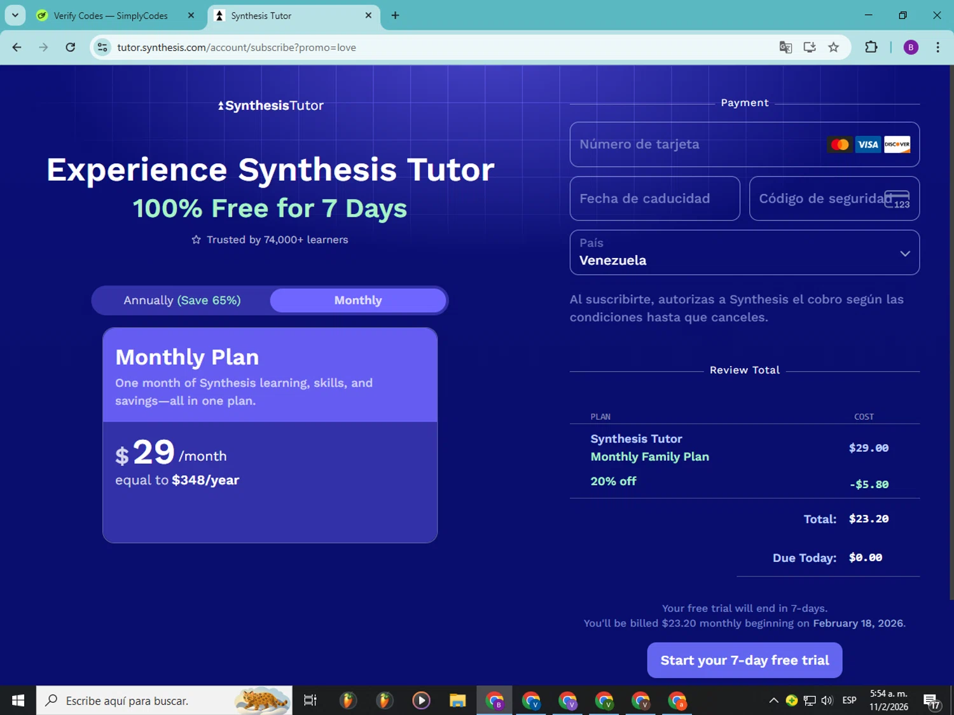Image resolution: width=954 pixels, height=715 pixels.
Task: Click the February 18, 2026 billing date
Action: pos(858,623)
